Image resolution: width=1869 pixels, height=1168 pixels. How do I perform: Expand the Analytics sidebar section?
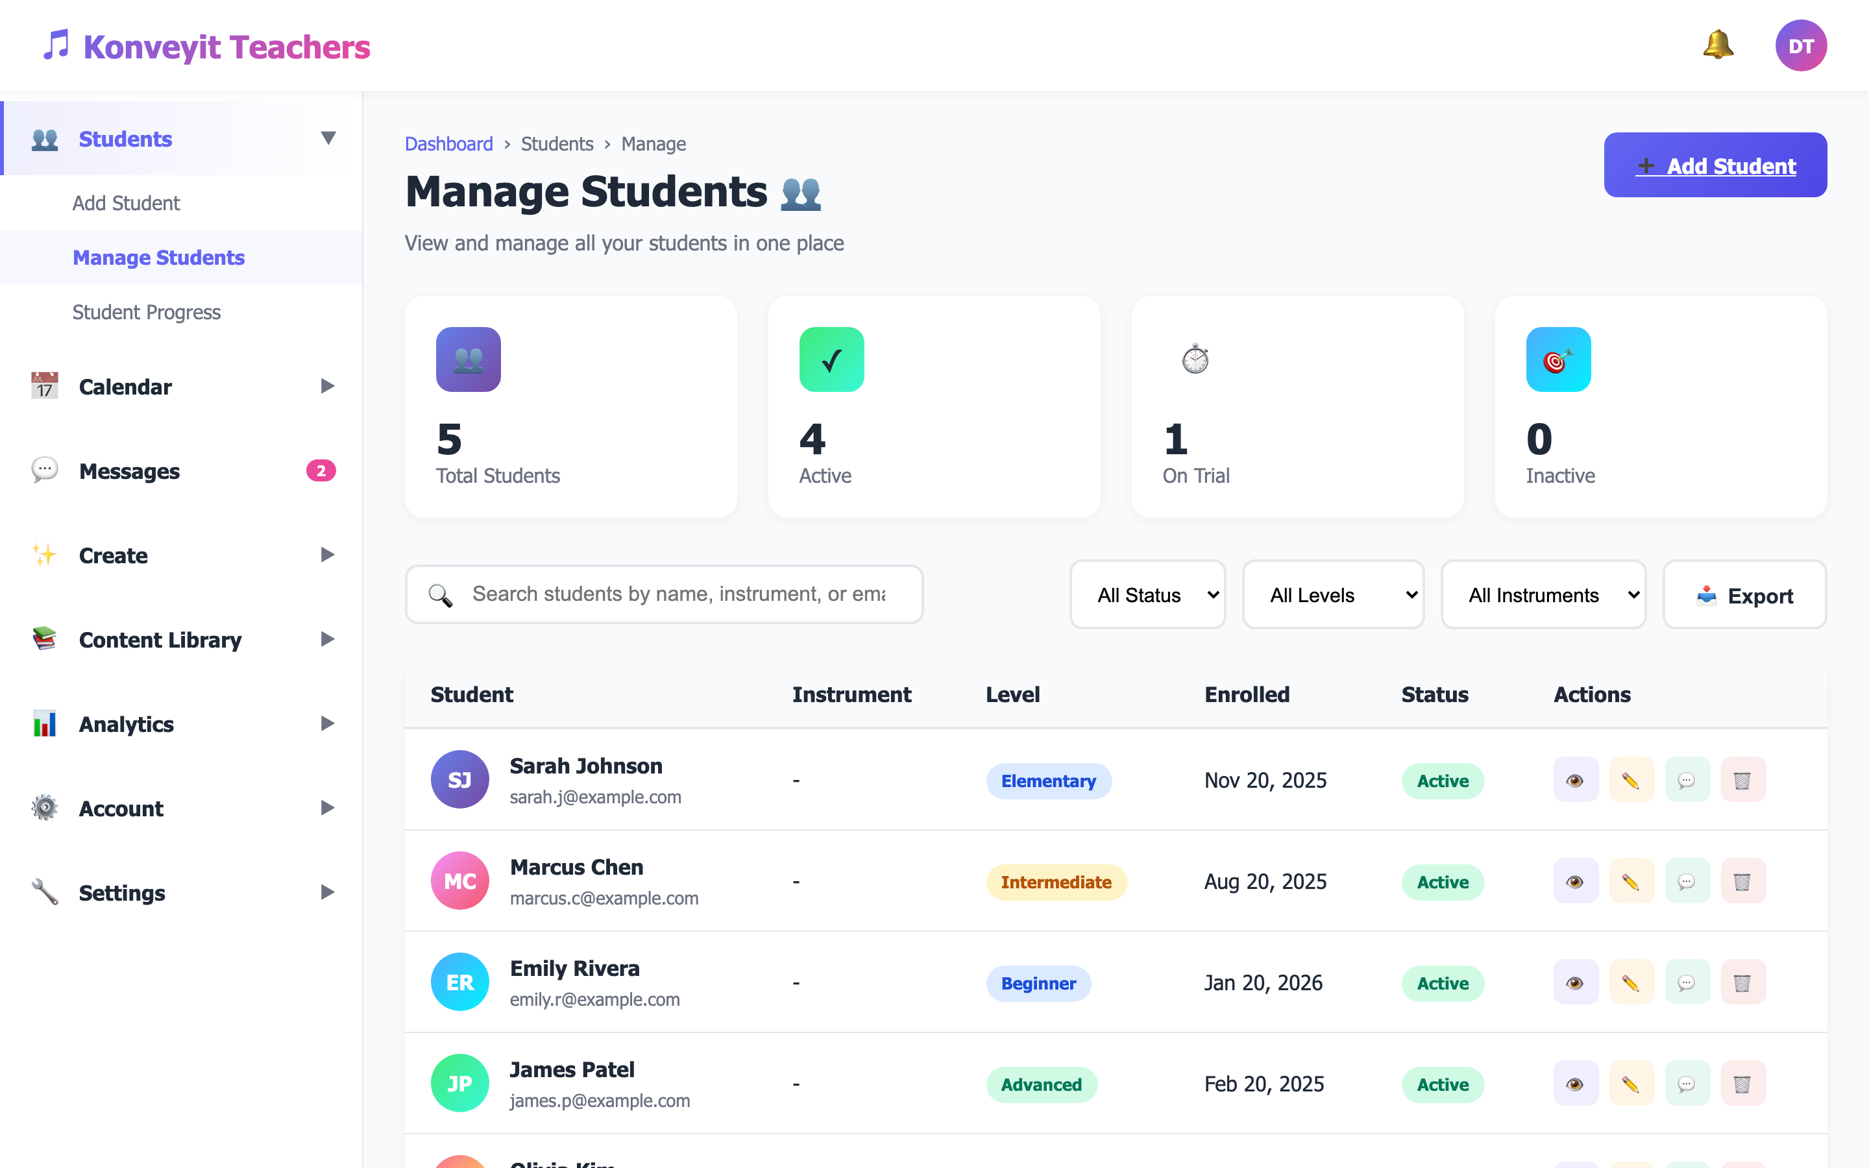[328, 723]
